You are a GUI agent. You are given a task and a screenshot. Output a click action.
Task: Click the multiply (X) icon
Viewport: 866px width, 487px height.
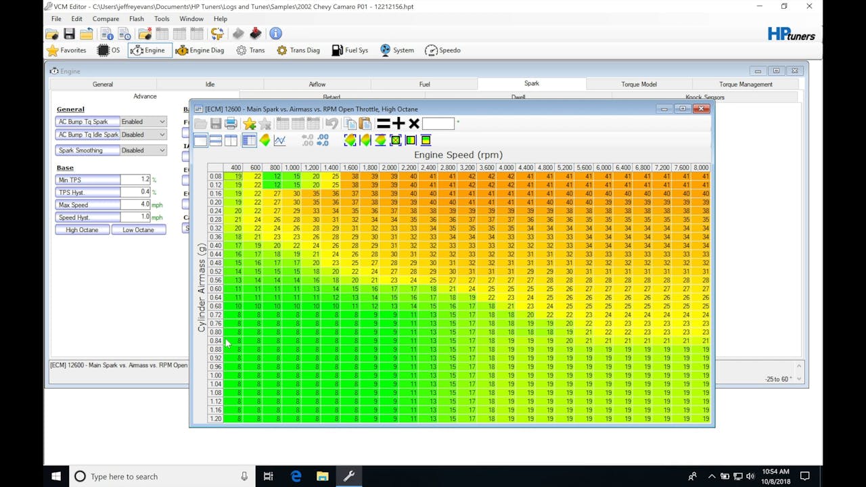[414, 124]
